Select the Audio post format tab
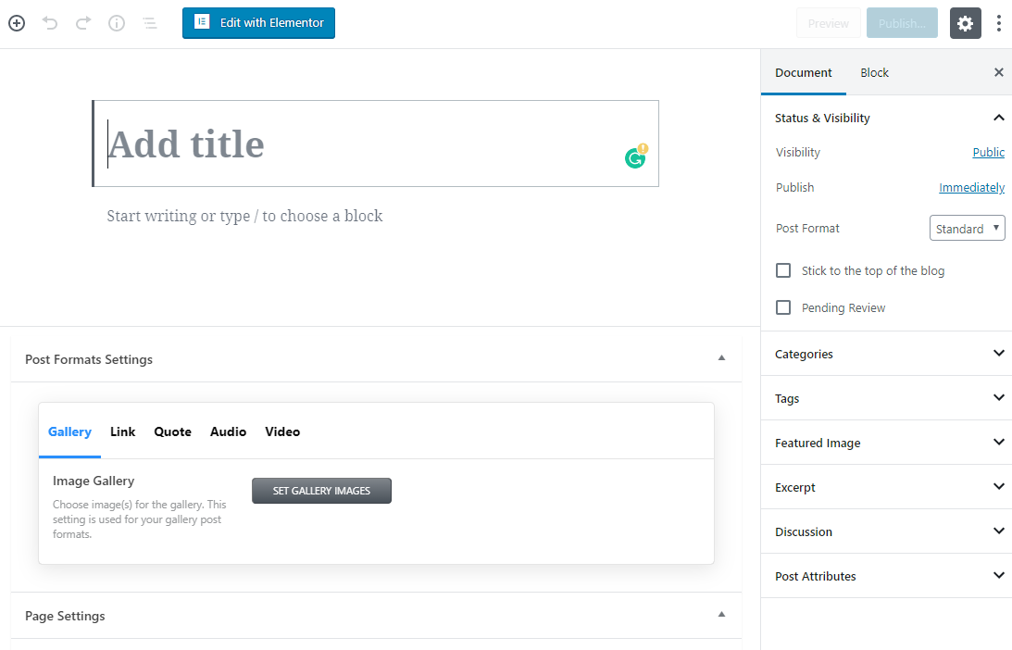The height and width of the screenshot is (650, 1012). pyautogui.click(x=228, y=431)
